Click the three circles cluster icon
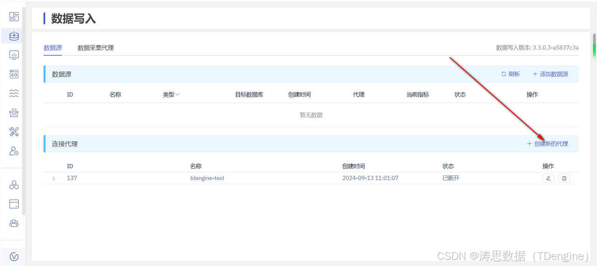 pos(14,185)
